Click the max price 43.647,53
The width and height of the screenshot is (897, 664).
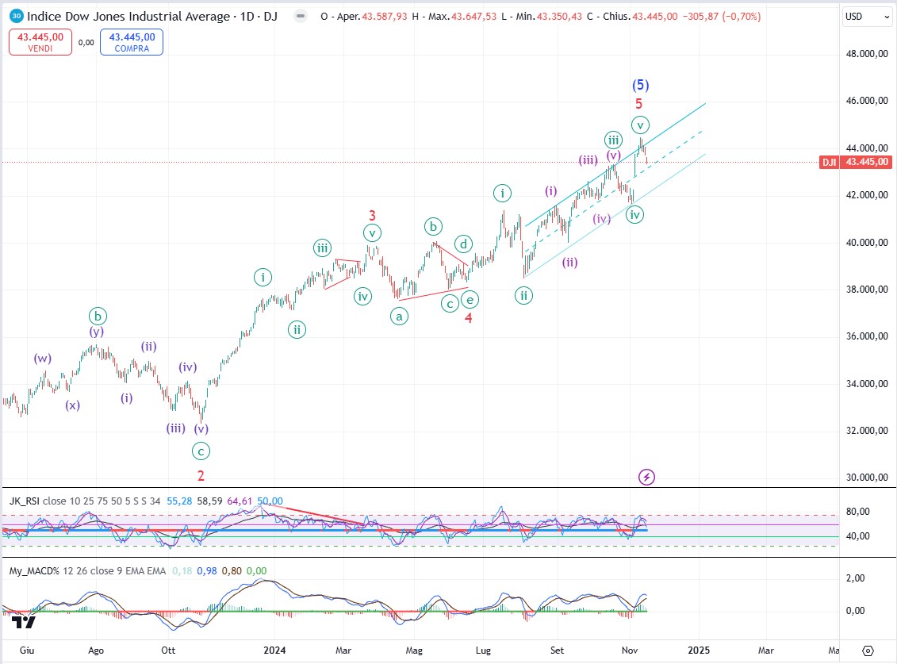[x=473, y=17]
